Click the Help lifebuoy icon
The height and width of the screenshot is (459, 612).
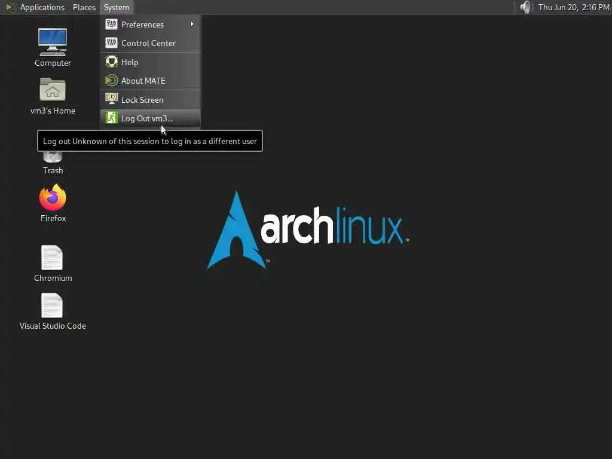point(111,62)
